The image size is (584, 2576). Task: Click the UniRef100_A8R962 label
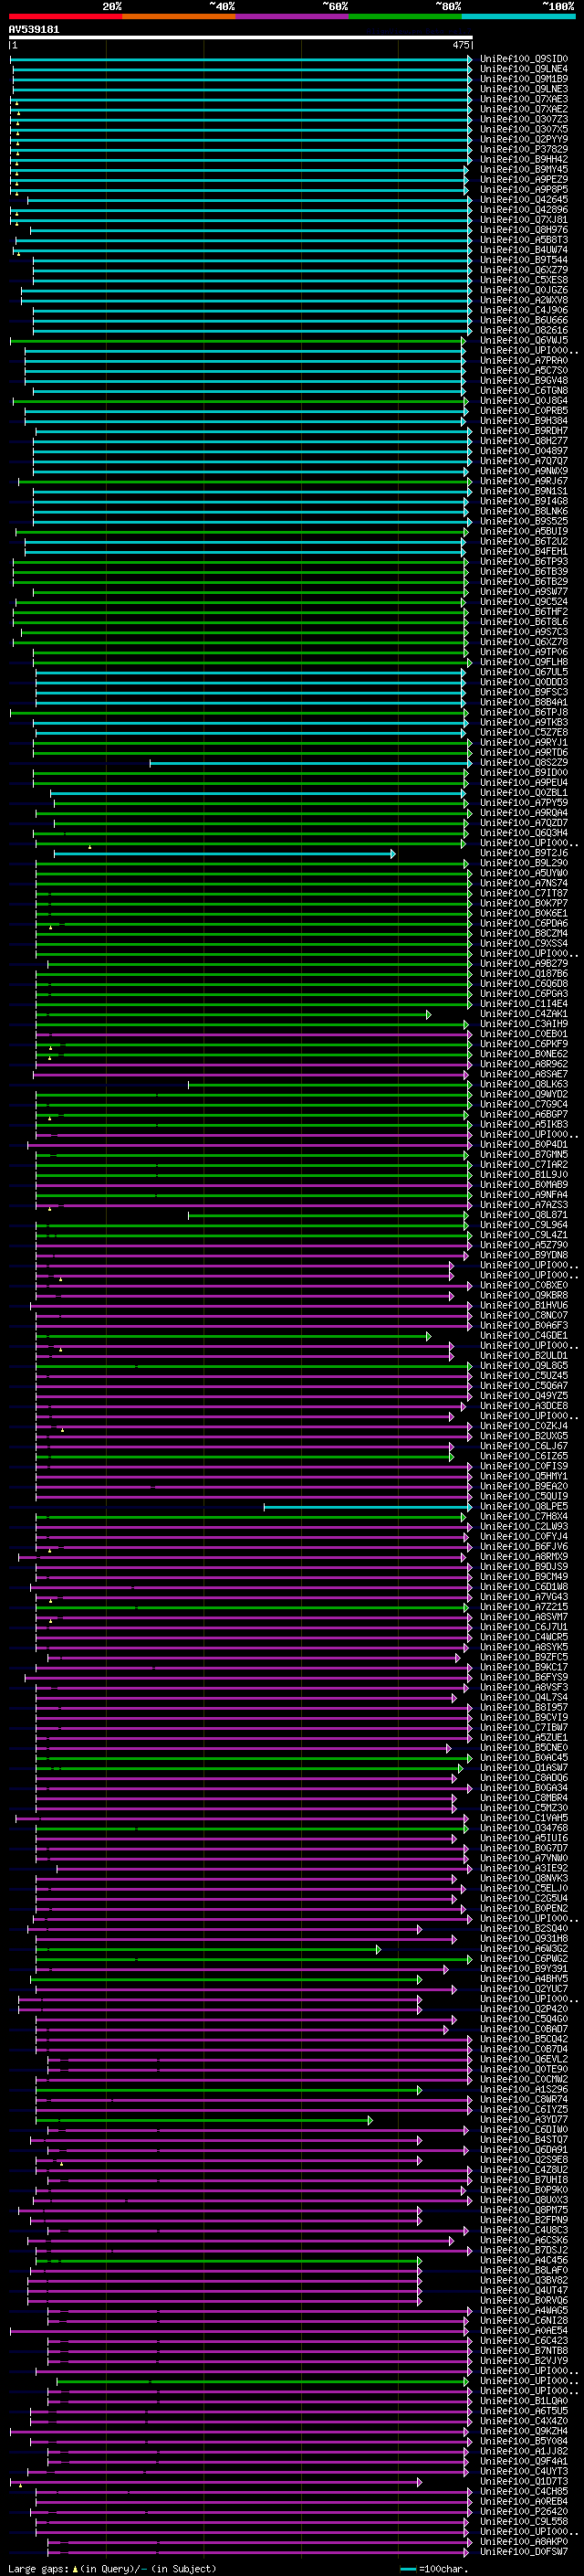524,1064
